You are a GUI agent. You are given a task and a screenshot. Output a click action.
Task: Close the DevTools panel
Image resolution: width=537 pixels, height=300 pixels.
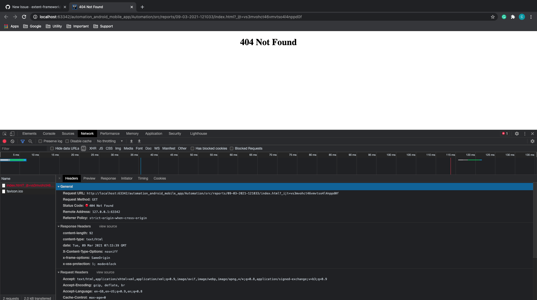coord(533,134)
